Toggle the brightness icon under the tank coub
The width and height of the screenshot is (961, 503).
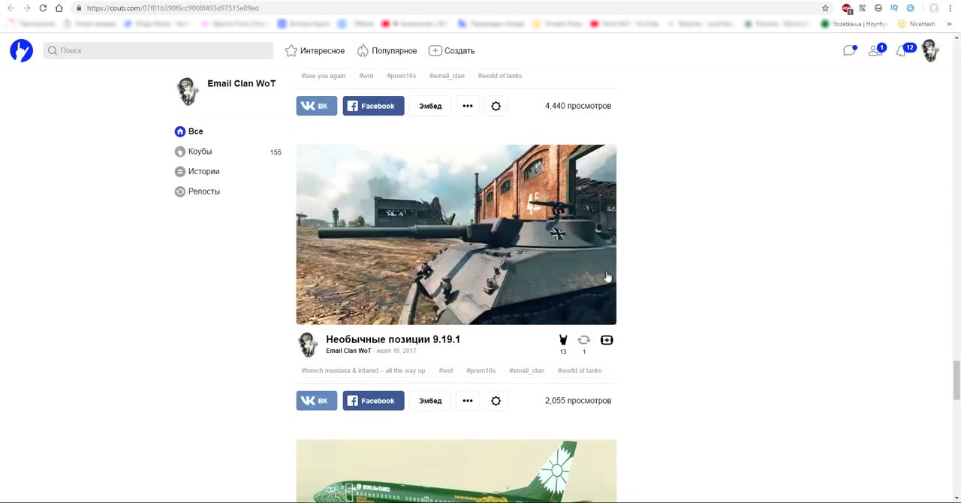click(496, 401)
